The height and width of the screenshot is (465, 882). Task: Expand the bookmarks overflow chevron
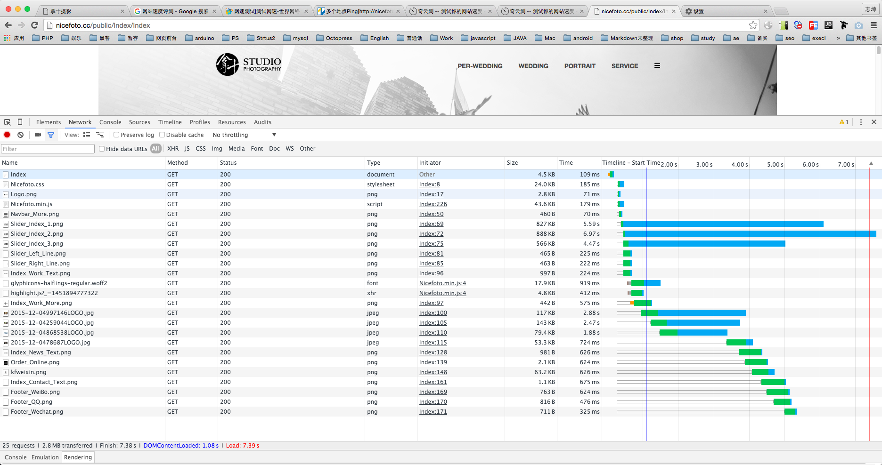[x=838, y=38]
